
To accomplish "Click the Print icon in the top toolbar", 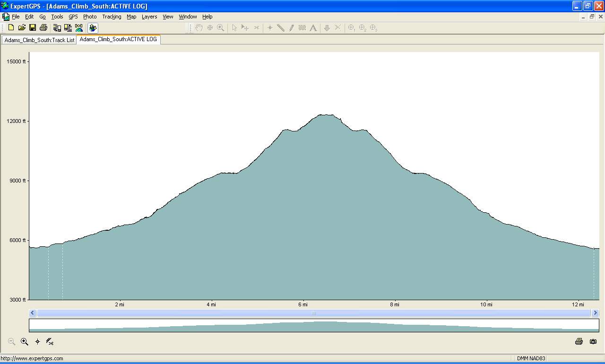I will (x=43, y=28).
